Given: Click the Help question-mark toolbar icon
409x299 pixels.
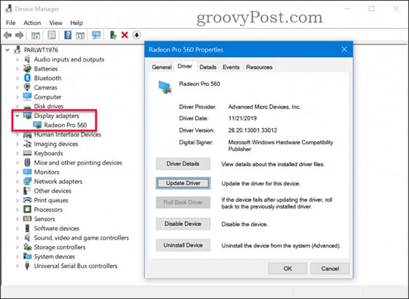Looking at the screenshot, I should click(x=68, y=35).
